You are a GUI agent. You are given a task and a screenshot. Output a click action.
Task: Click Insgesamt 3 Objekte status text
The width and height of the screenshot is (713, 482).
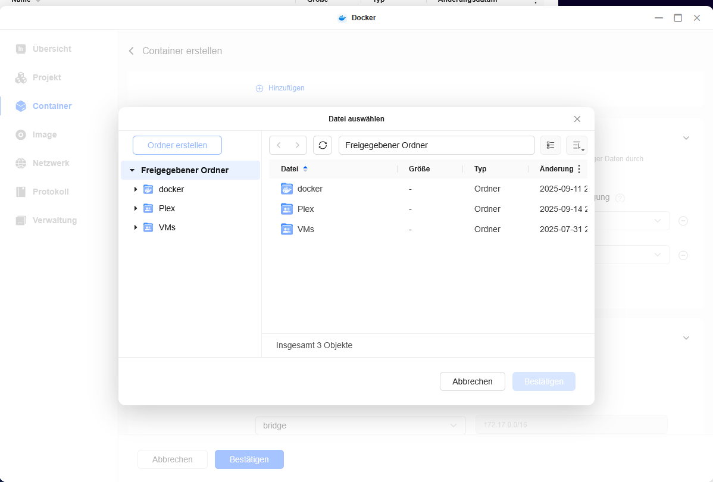[x=314, y=346]
